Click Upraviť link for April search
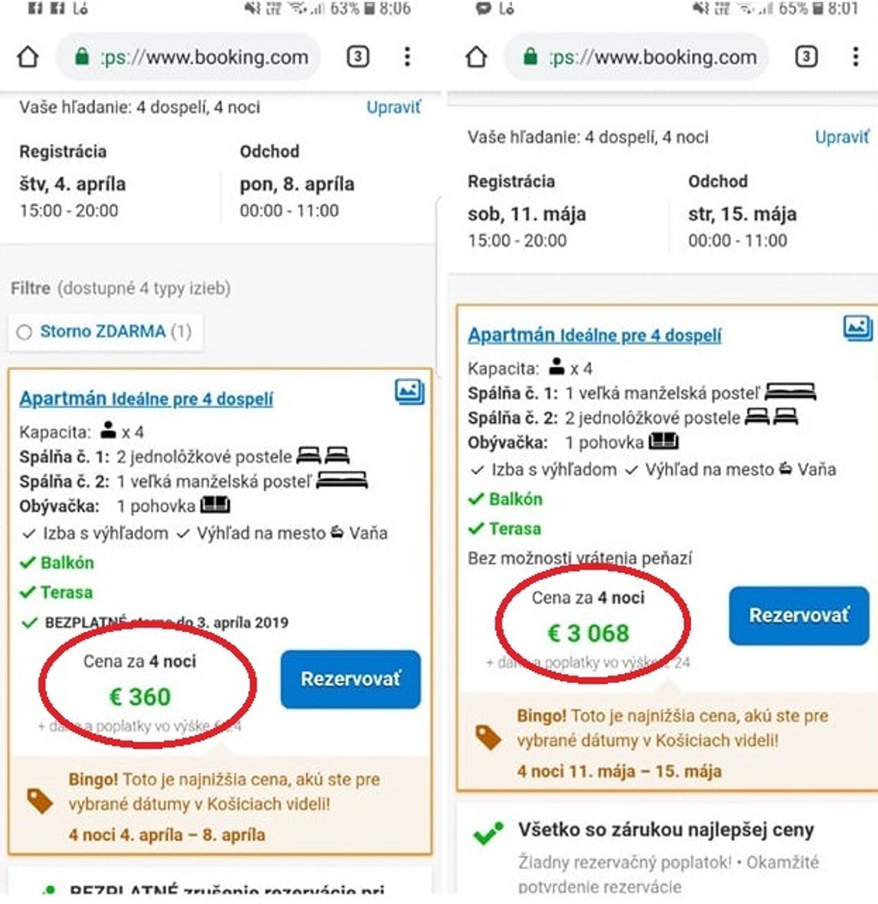This screenshot has height=904, width=878. click(394, 107)
